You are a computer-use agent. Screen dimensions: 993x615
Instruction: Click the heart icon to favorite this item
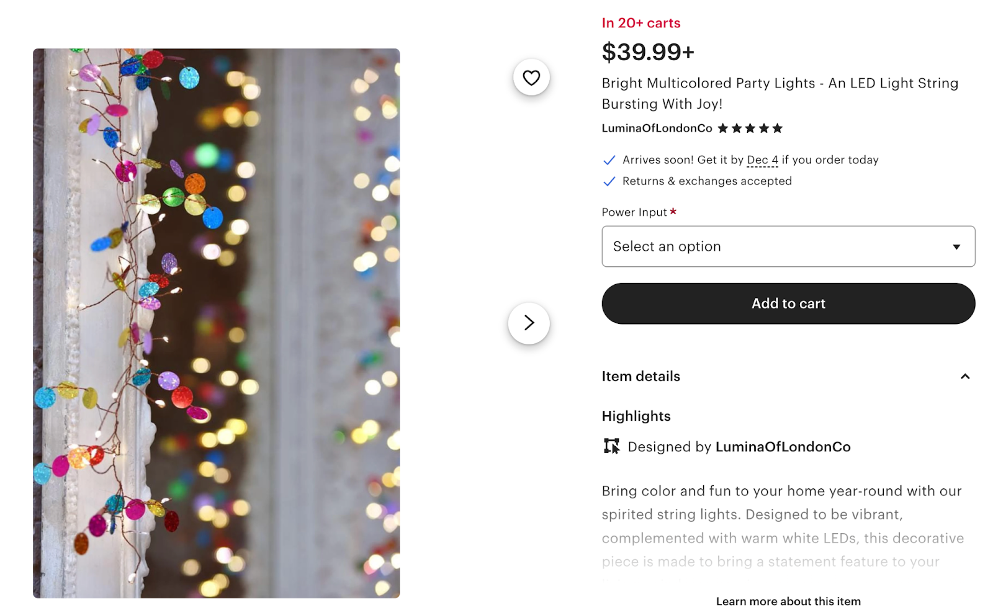click(530, 78)
